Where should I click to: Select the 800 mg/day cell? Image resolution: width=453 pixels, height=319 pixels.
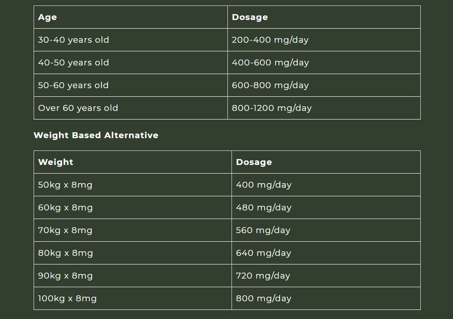click(326, 298)
